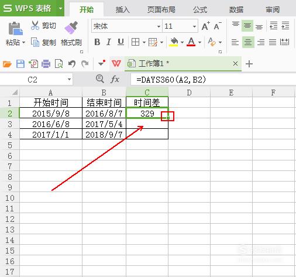296x277 pixels.
Task: Open the 数据 tab
Action: point(236,9)
